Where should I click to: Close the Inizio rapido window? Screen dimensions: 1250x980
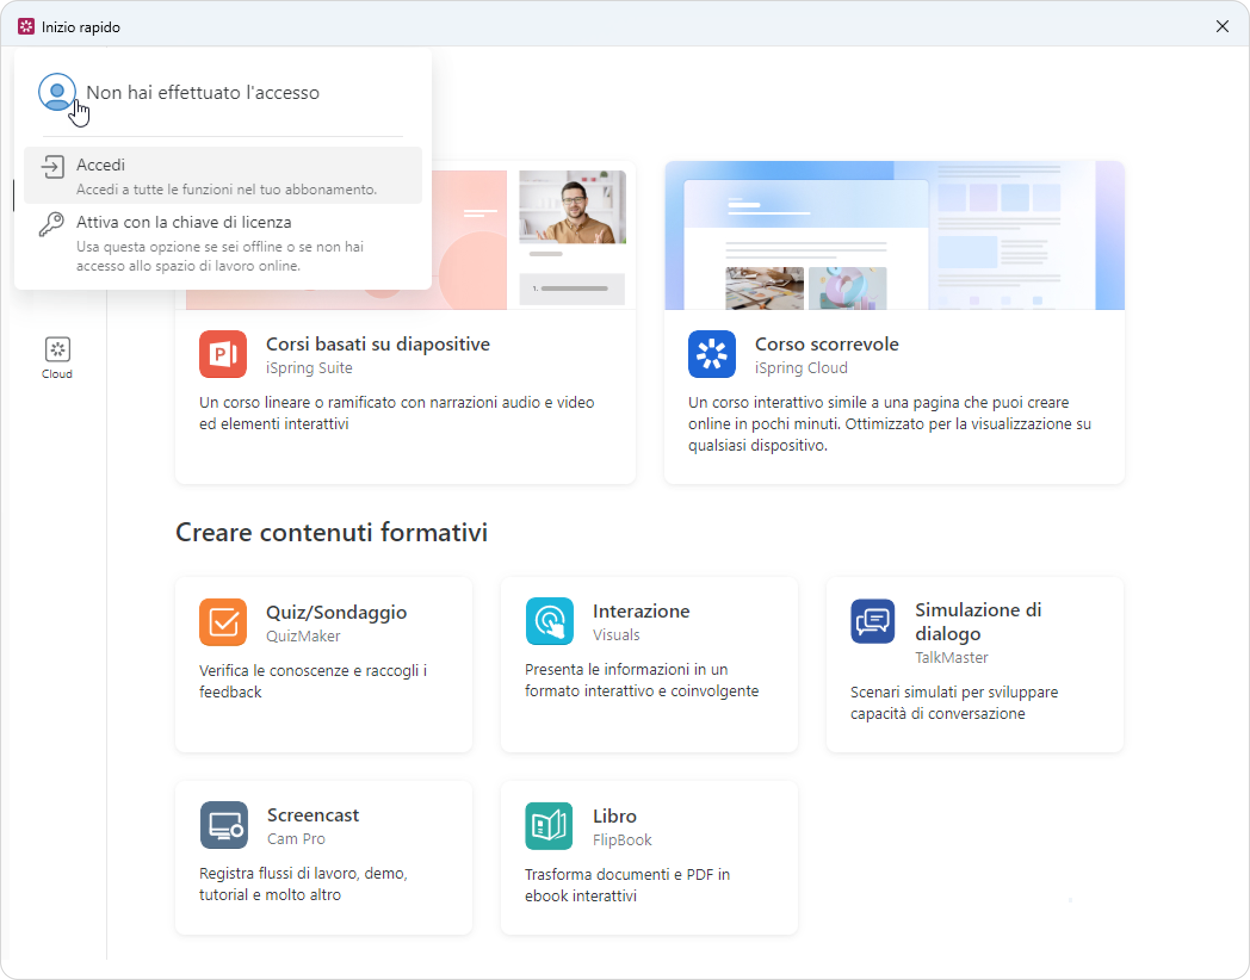pyautogui.click(x=1222, y=26)
